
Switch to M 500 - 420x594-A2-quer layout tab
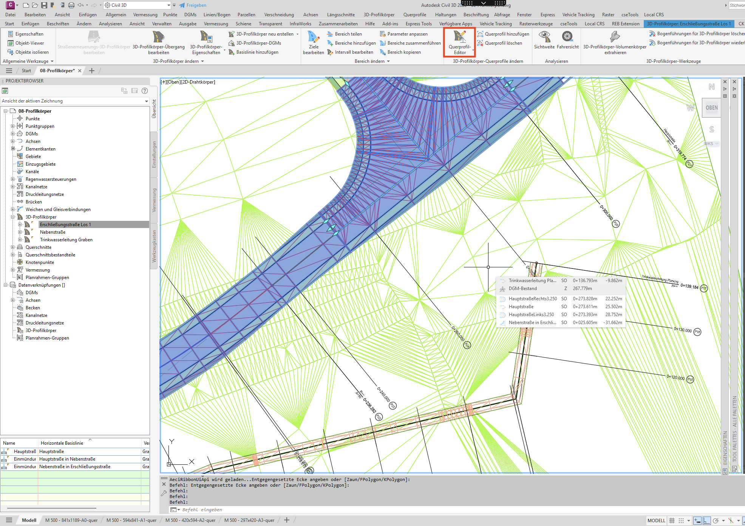click(x=190, y=520)
